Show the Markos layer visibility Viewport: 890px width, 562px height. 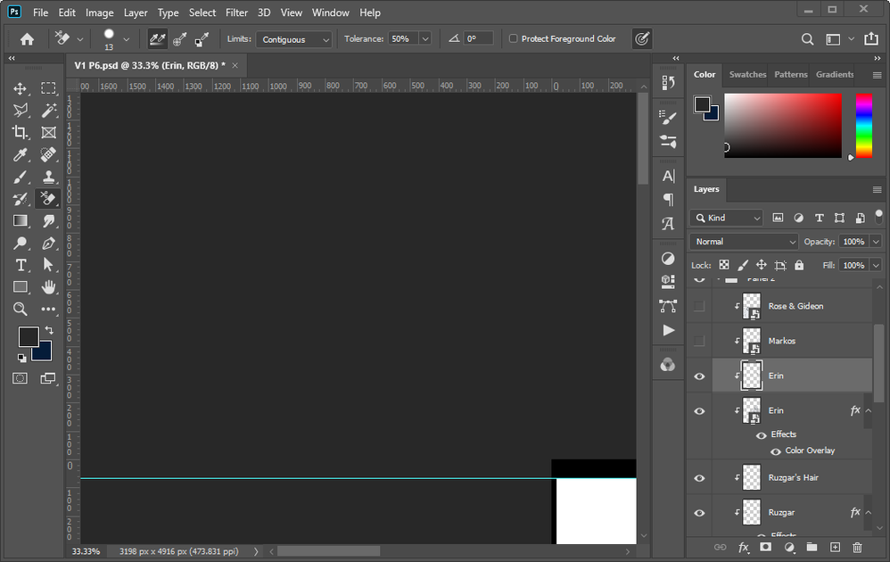click(699, 341)
